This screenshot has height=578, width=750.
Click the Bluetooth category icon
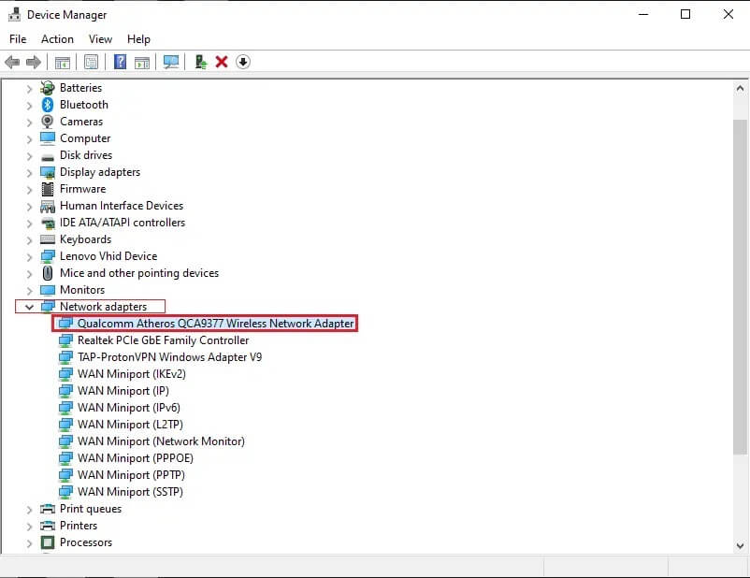(48, 105)
